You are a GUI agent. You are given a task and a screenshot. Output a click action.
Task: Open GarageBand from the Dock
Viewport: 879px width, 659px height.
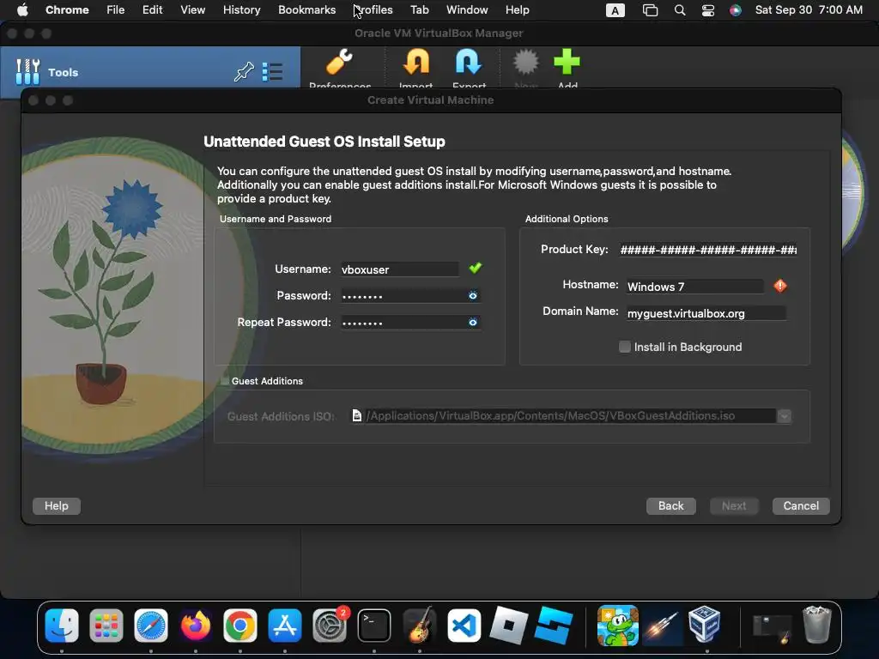pyautogui.click(x=419, y=626)
